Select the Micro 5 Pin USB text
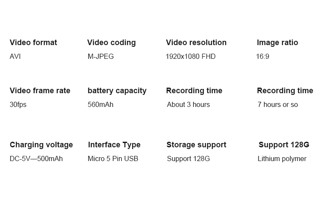Viewport: 323px width, 201px height. pos(113,159)
